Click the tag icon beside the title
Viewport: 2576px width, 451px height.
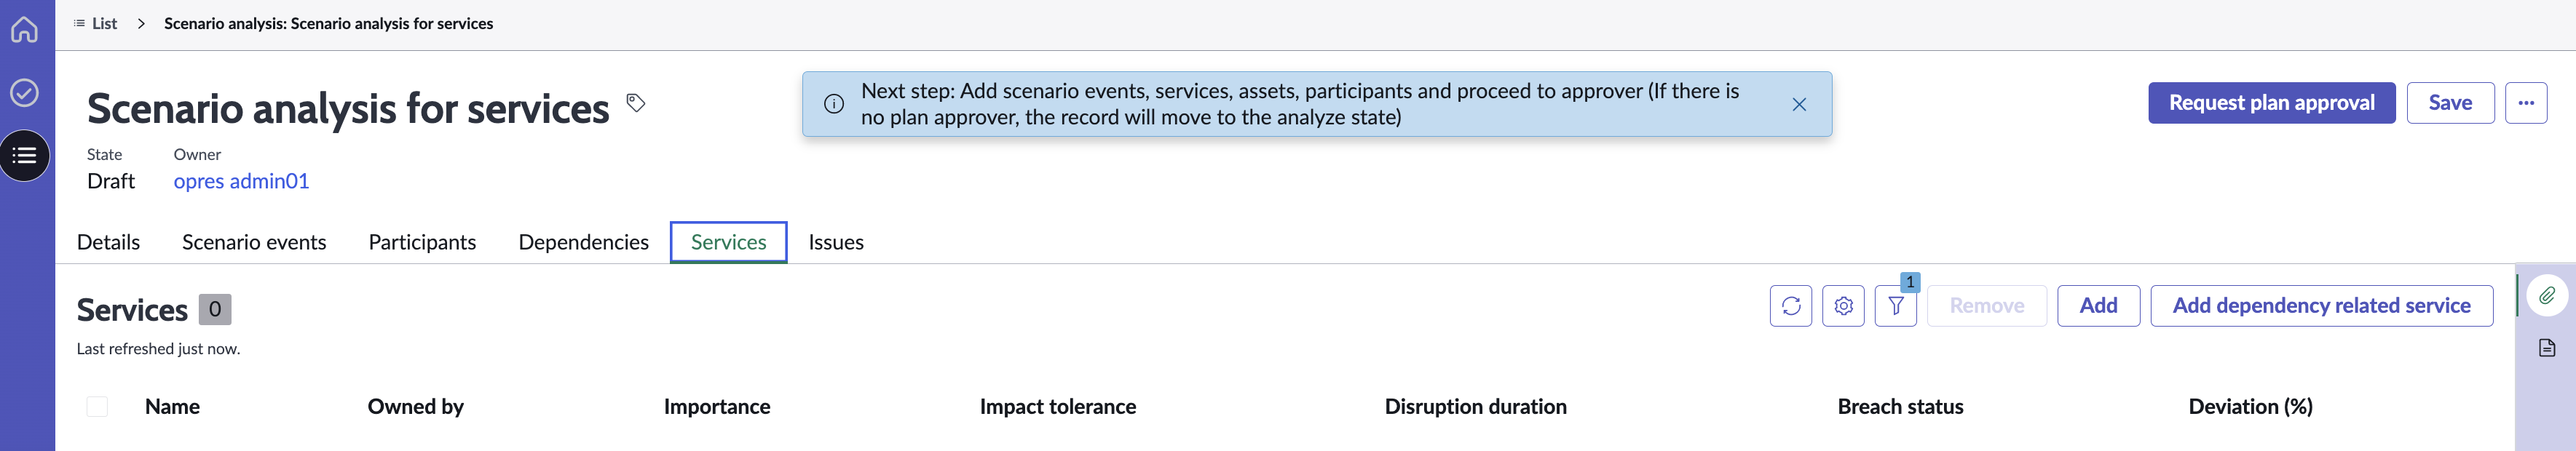tap(635, 102)
